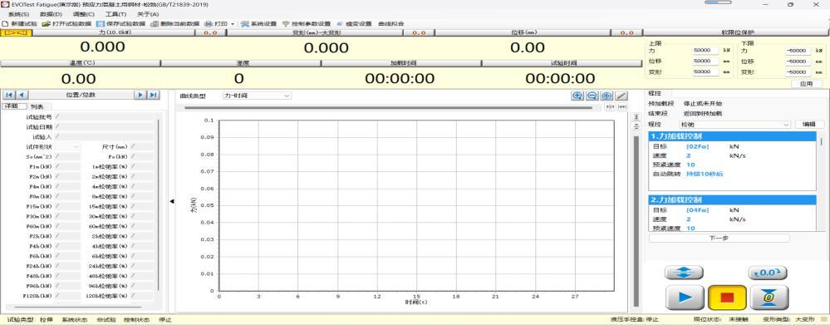
Task: Click 打开试验数据 open test data icon
Action: [46, 24]
